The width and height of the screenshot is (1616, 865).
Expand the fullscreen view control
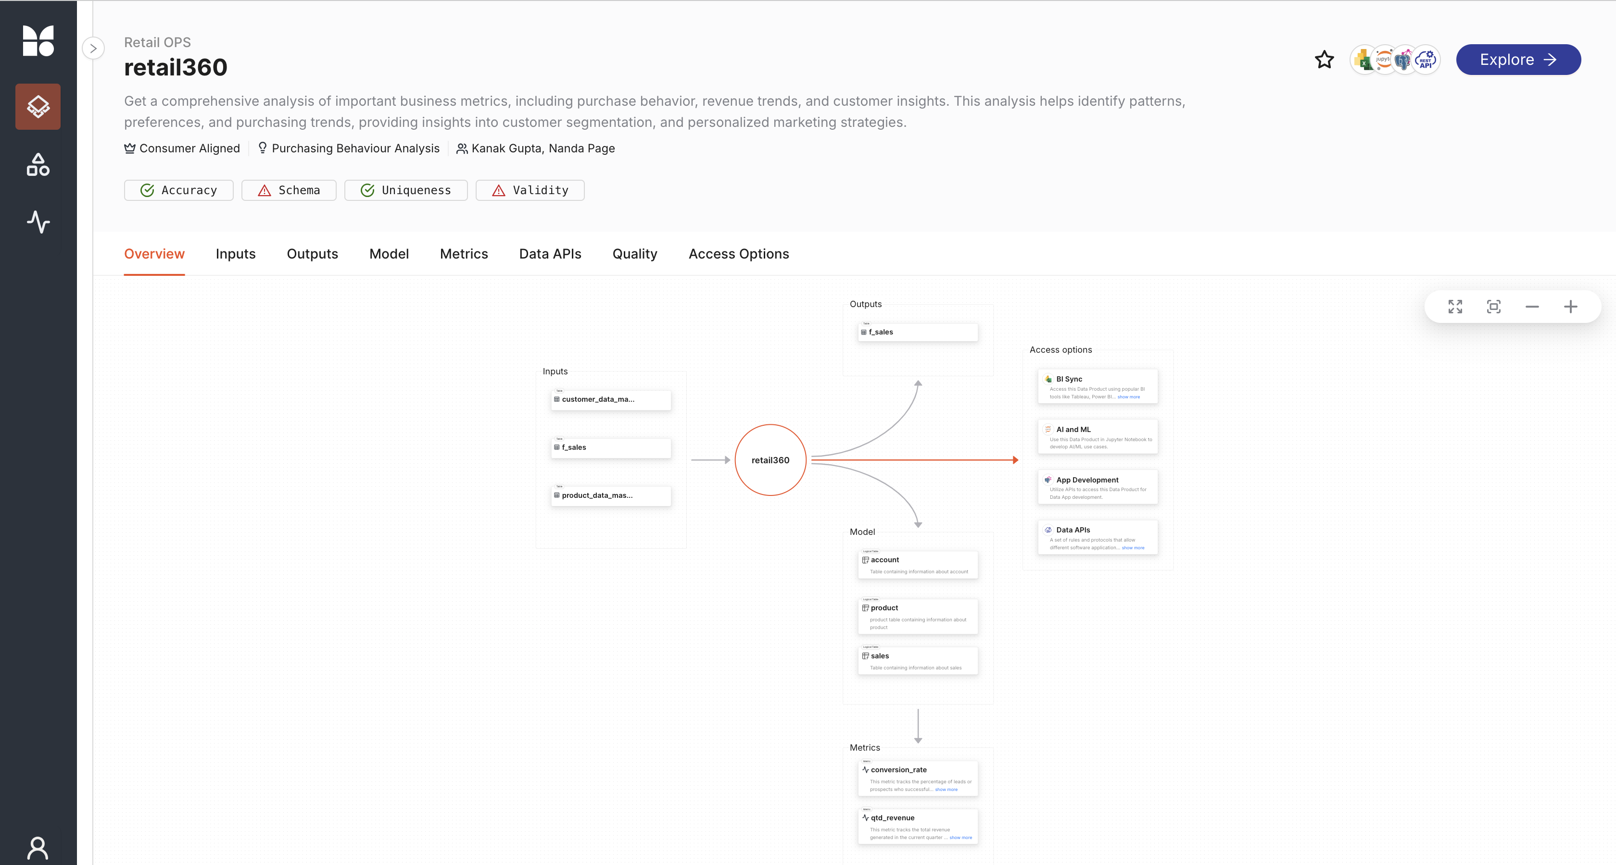coord(1456,308)
